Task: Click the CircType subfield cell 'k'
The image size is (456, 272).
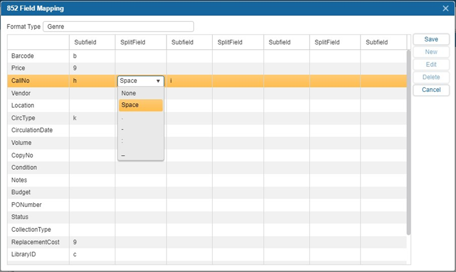Action: (x=92, y=118)
